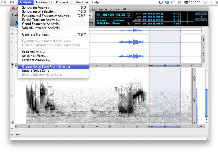This screenshot has height=154, width=218.
Task: Choose Voiced/Unvoiced Analysis…
Action: (x=53, y=28)
